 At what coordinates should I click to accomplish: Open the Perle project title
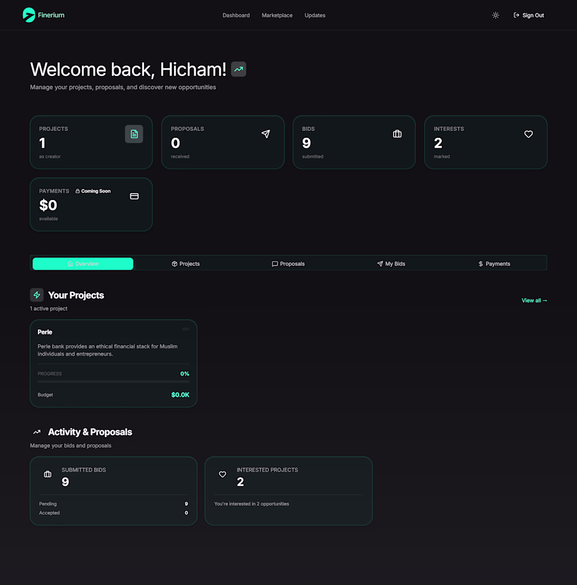click(x=45, y=332)
